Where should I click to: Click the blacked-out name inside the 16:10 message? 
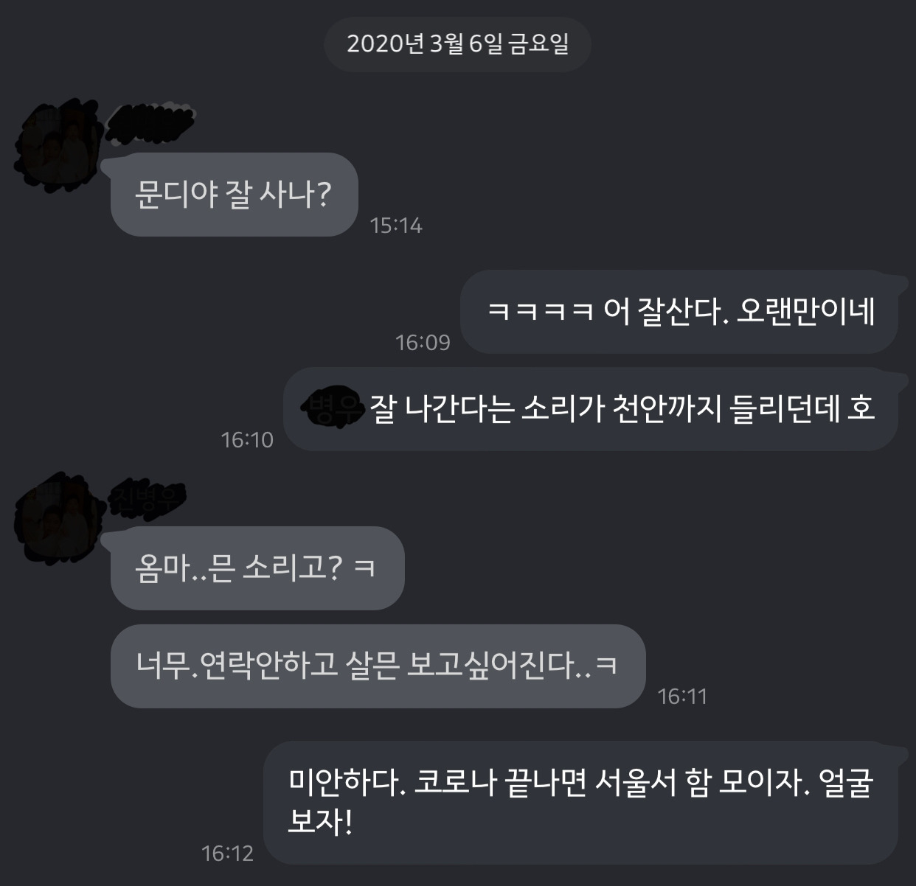pyautogui.click(x=335, y=405)
